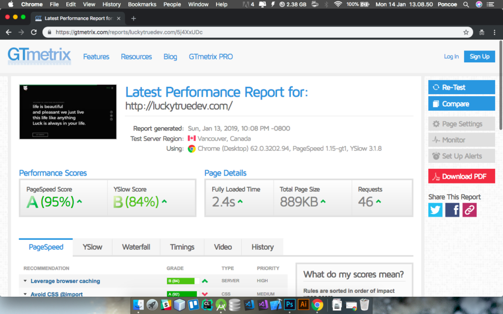Click the A (92) grade bar
The width and height of the screenshot is (503, 314).
[183, 294]
